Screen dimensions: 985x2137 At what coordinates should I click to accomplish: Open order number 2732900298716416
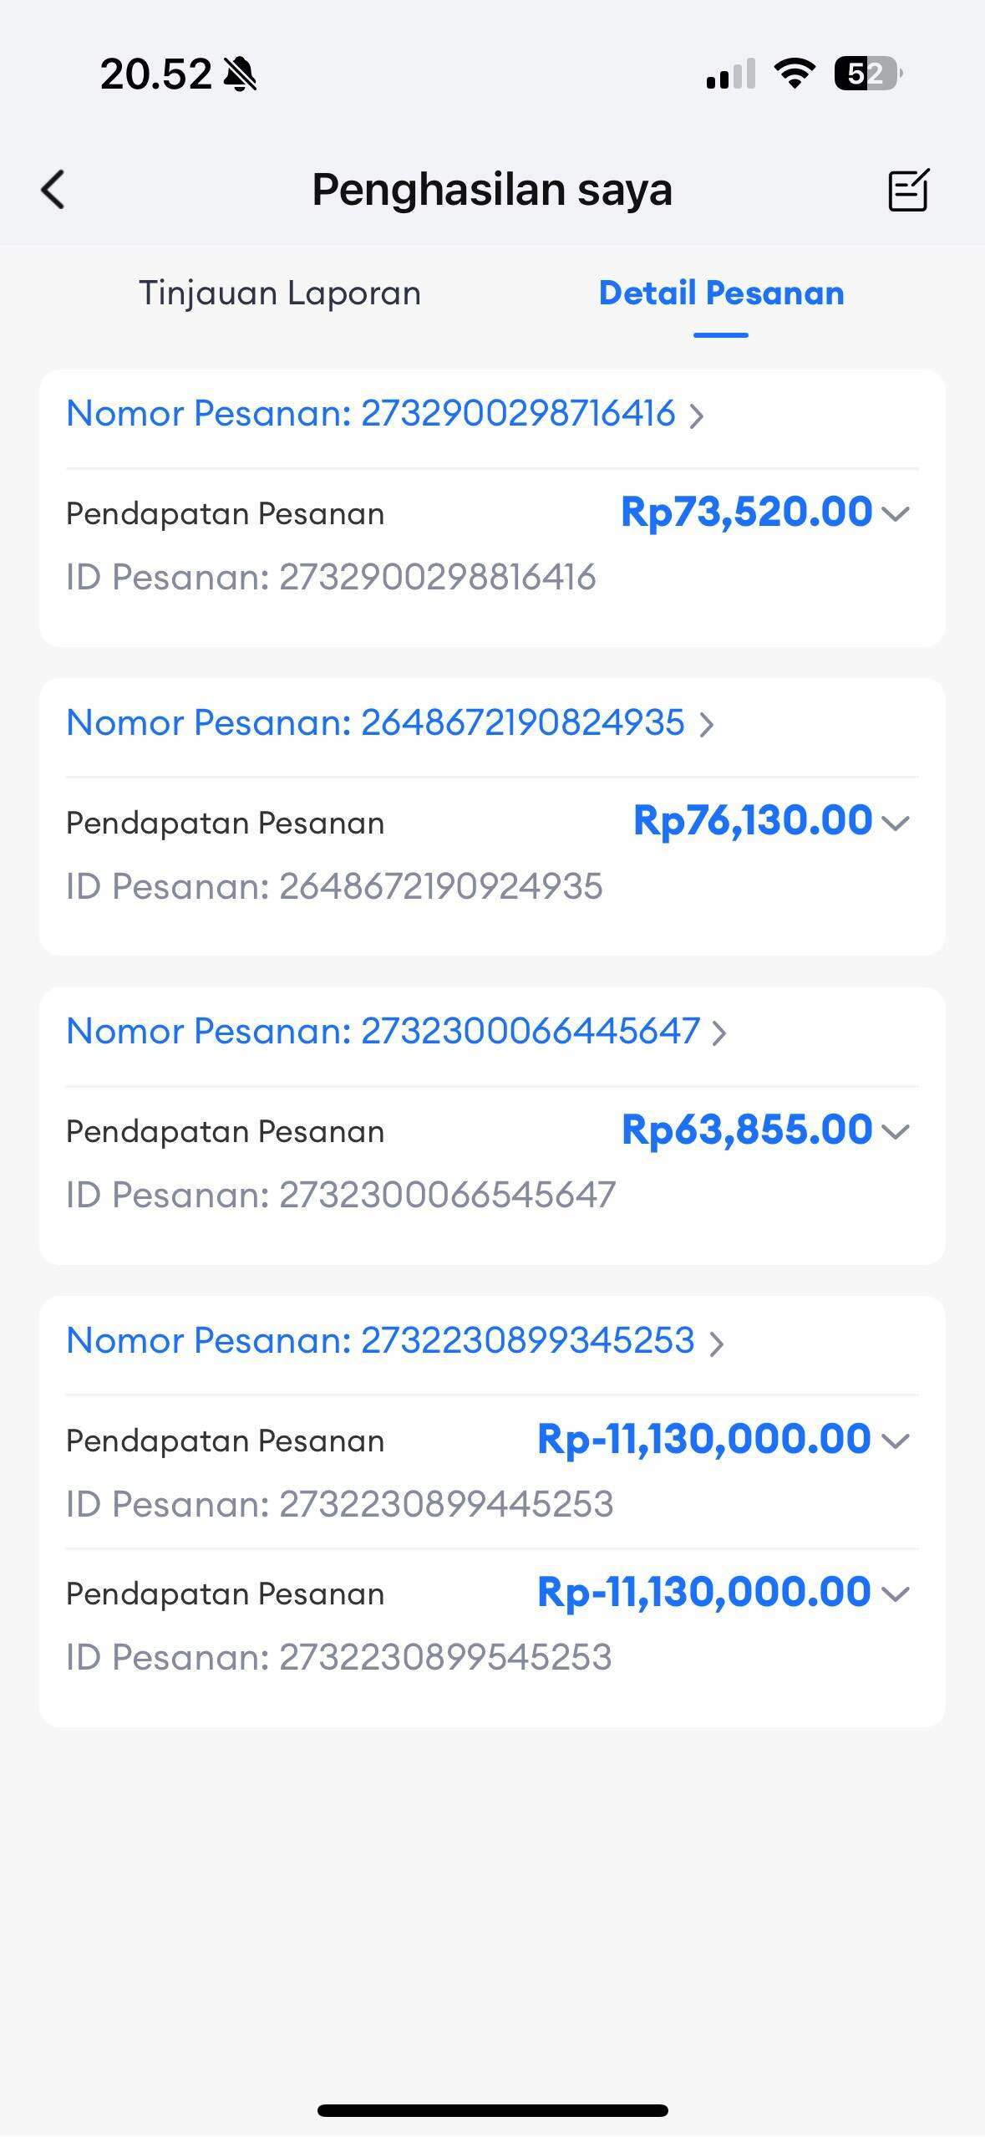(x=384, y=414)
